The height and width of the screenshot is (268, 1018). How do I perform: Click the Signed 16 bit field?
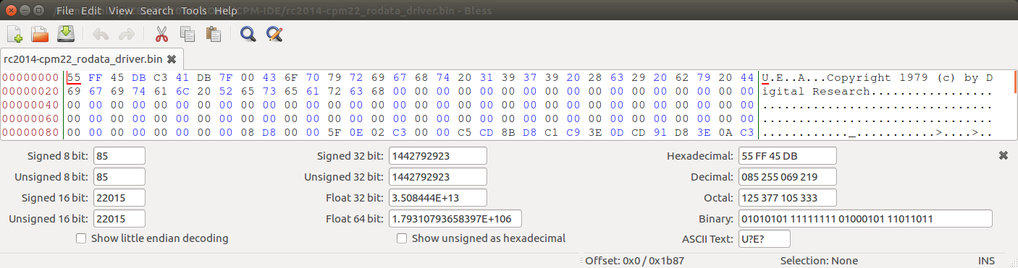(119, 198)
